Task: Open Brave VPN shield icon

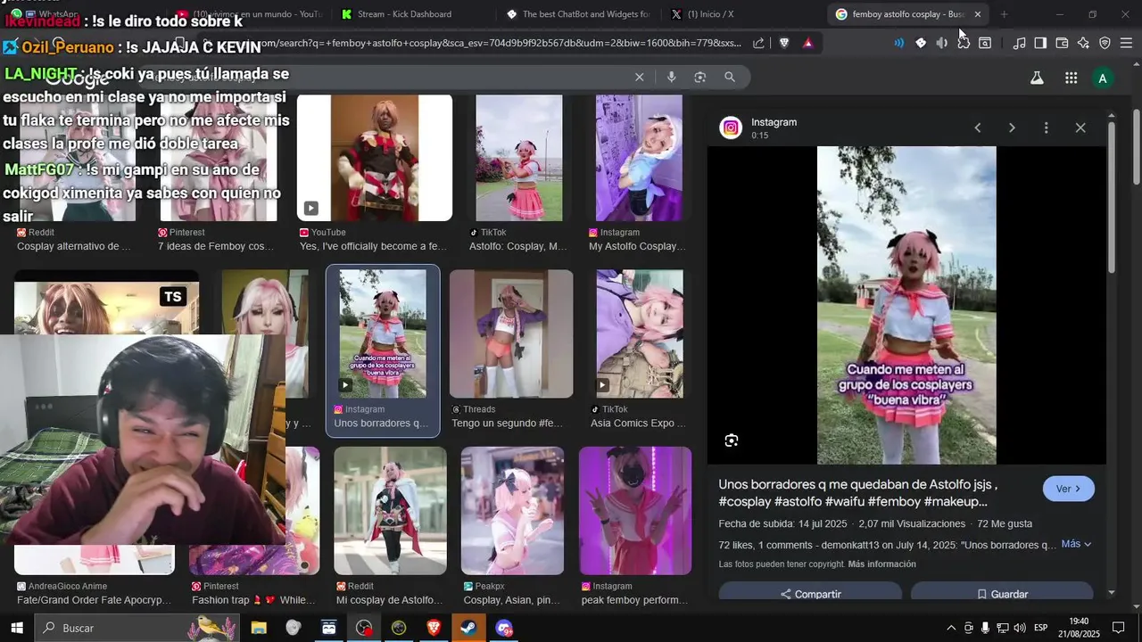Action: coord(1105,43)
